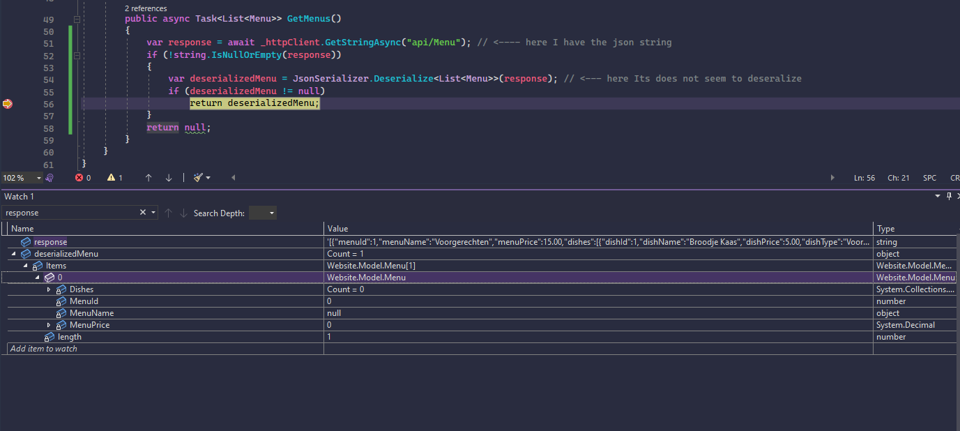Click the code cleanup broom icon

[x=199, y=178]
